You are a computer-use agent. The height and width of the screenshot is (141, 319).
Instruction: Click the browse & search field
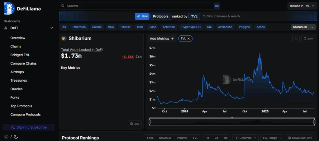click(x=221, y=16)
